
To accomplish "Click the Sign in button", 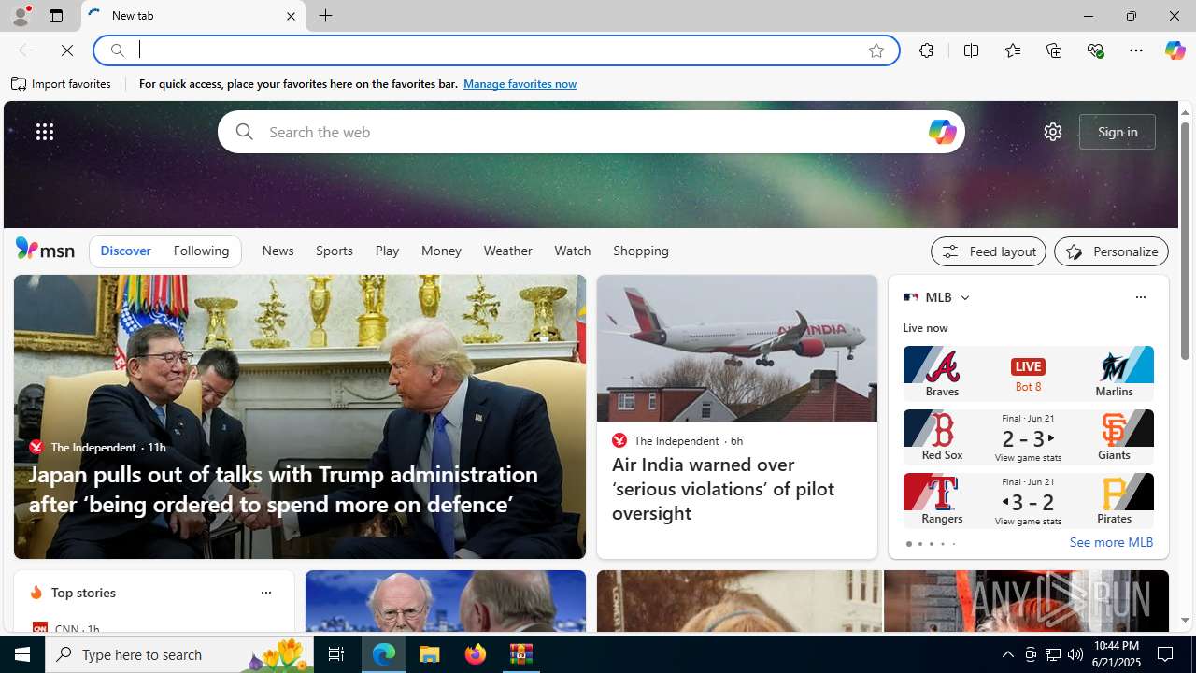I will [x=1117, y=132].
